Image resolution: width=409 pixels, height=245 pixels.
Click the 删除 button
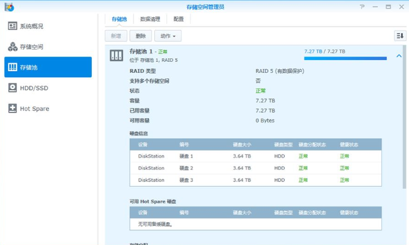pyautogui.click(x=141, y=36)
